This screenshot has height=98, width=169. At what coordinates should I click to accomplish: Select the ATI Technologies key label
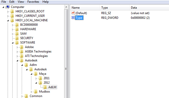[x=36, y=56]
